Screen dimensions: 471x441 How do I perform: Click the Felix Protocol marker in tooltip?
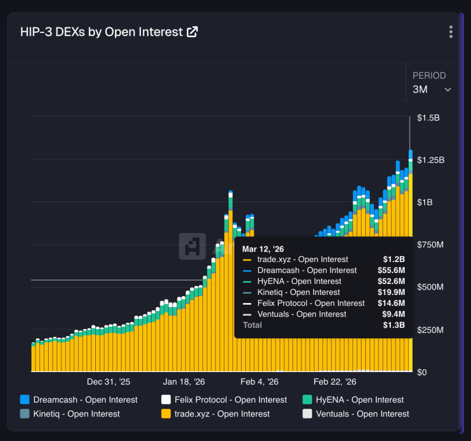coord(247,304)
